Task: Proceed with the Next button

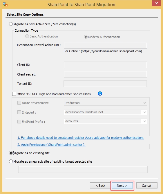Action: pyautogui.click(x=122, y=186)
